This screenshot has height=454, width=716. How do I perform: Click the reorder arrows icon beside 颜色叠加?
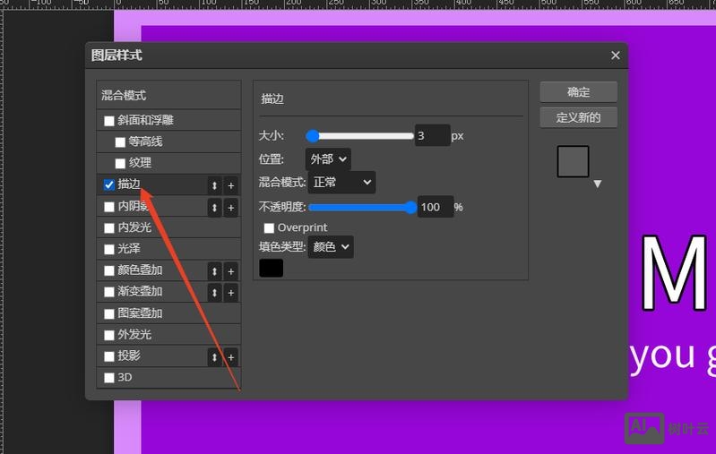tap(214, 271)
